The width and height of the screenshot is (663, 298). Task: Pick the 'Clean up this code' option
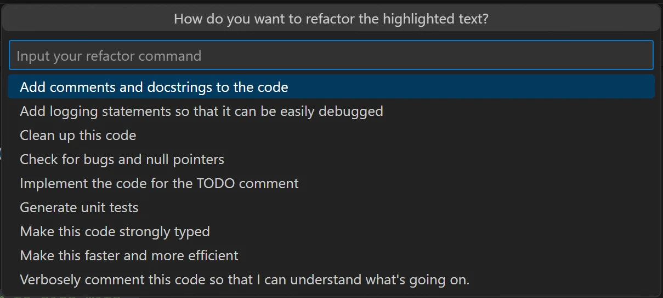[78, 135]
